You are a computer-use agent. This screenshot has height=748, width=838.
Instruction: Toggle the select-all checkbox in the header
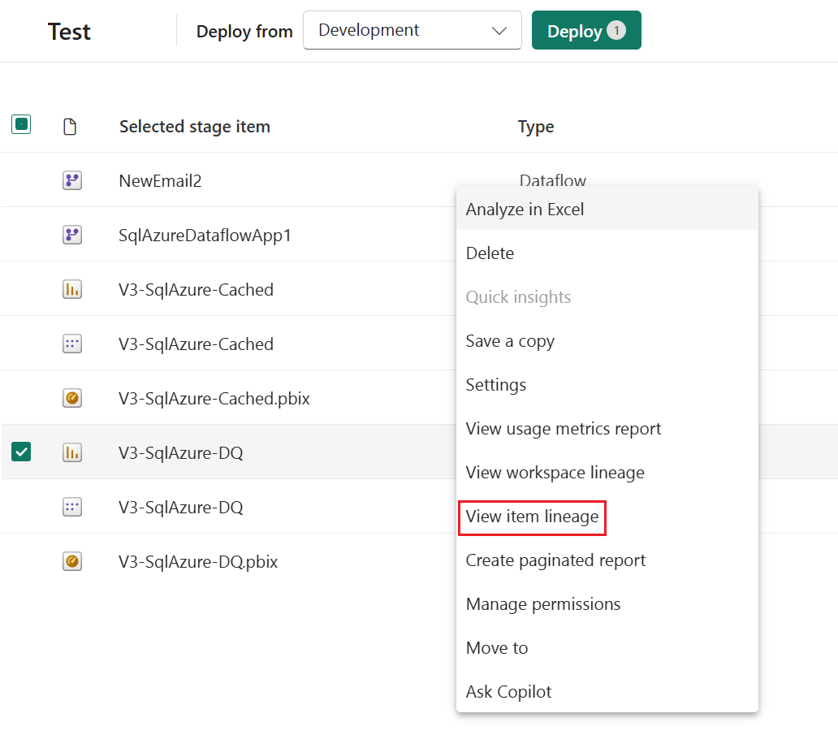click(21, 125)
